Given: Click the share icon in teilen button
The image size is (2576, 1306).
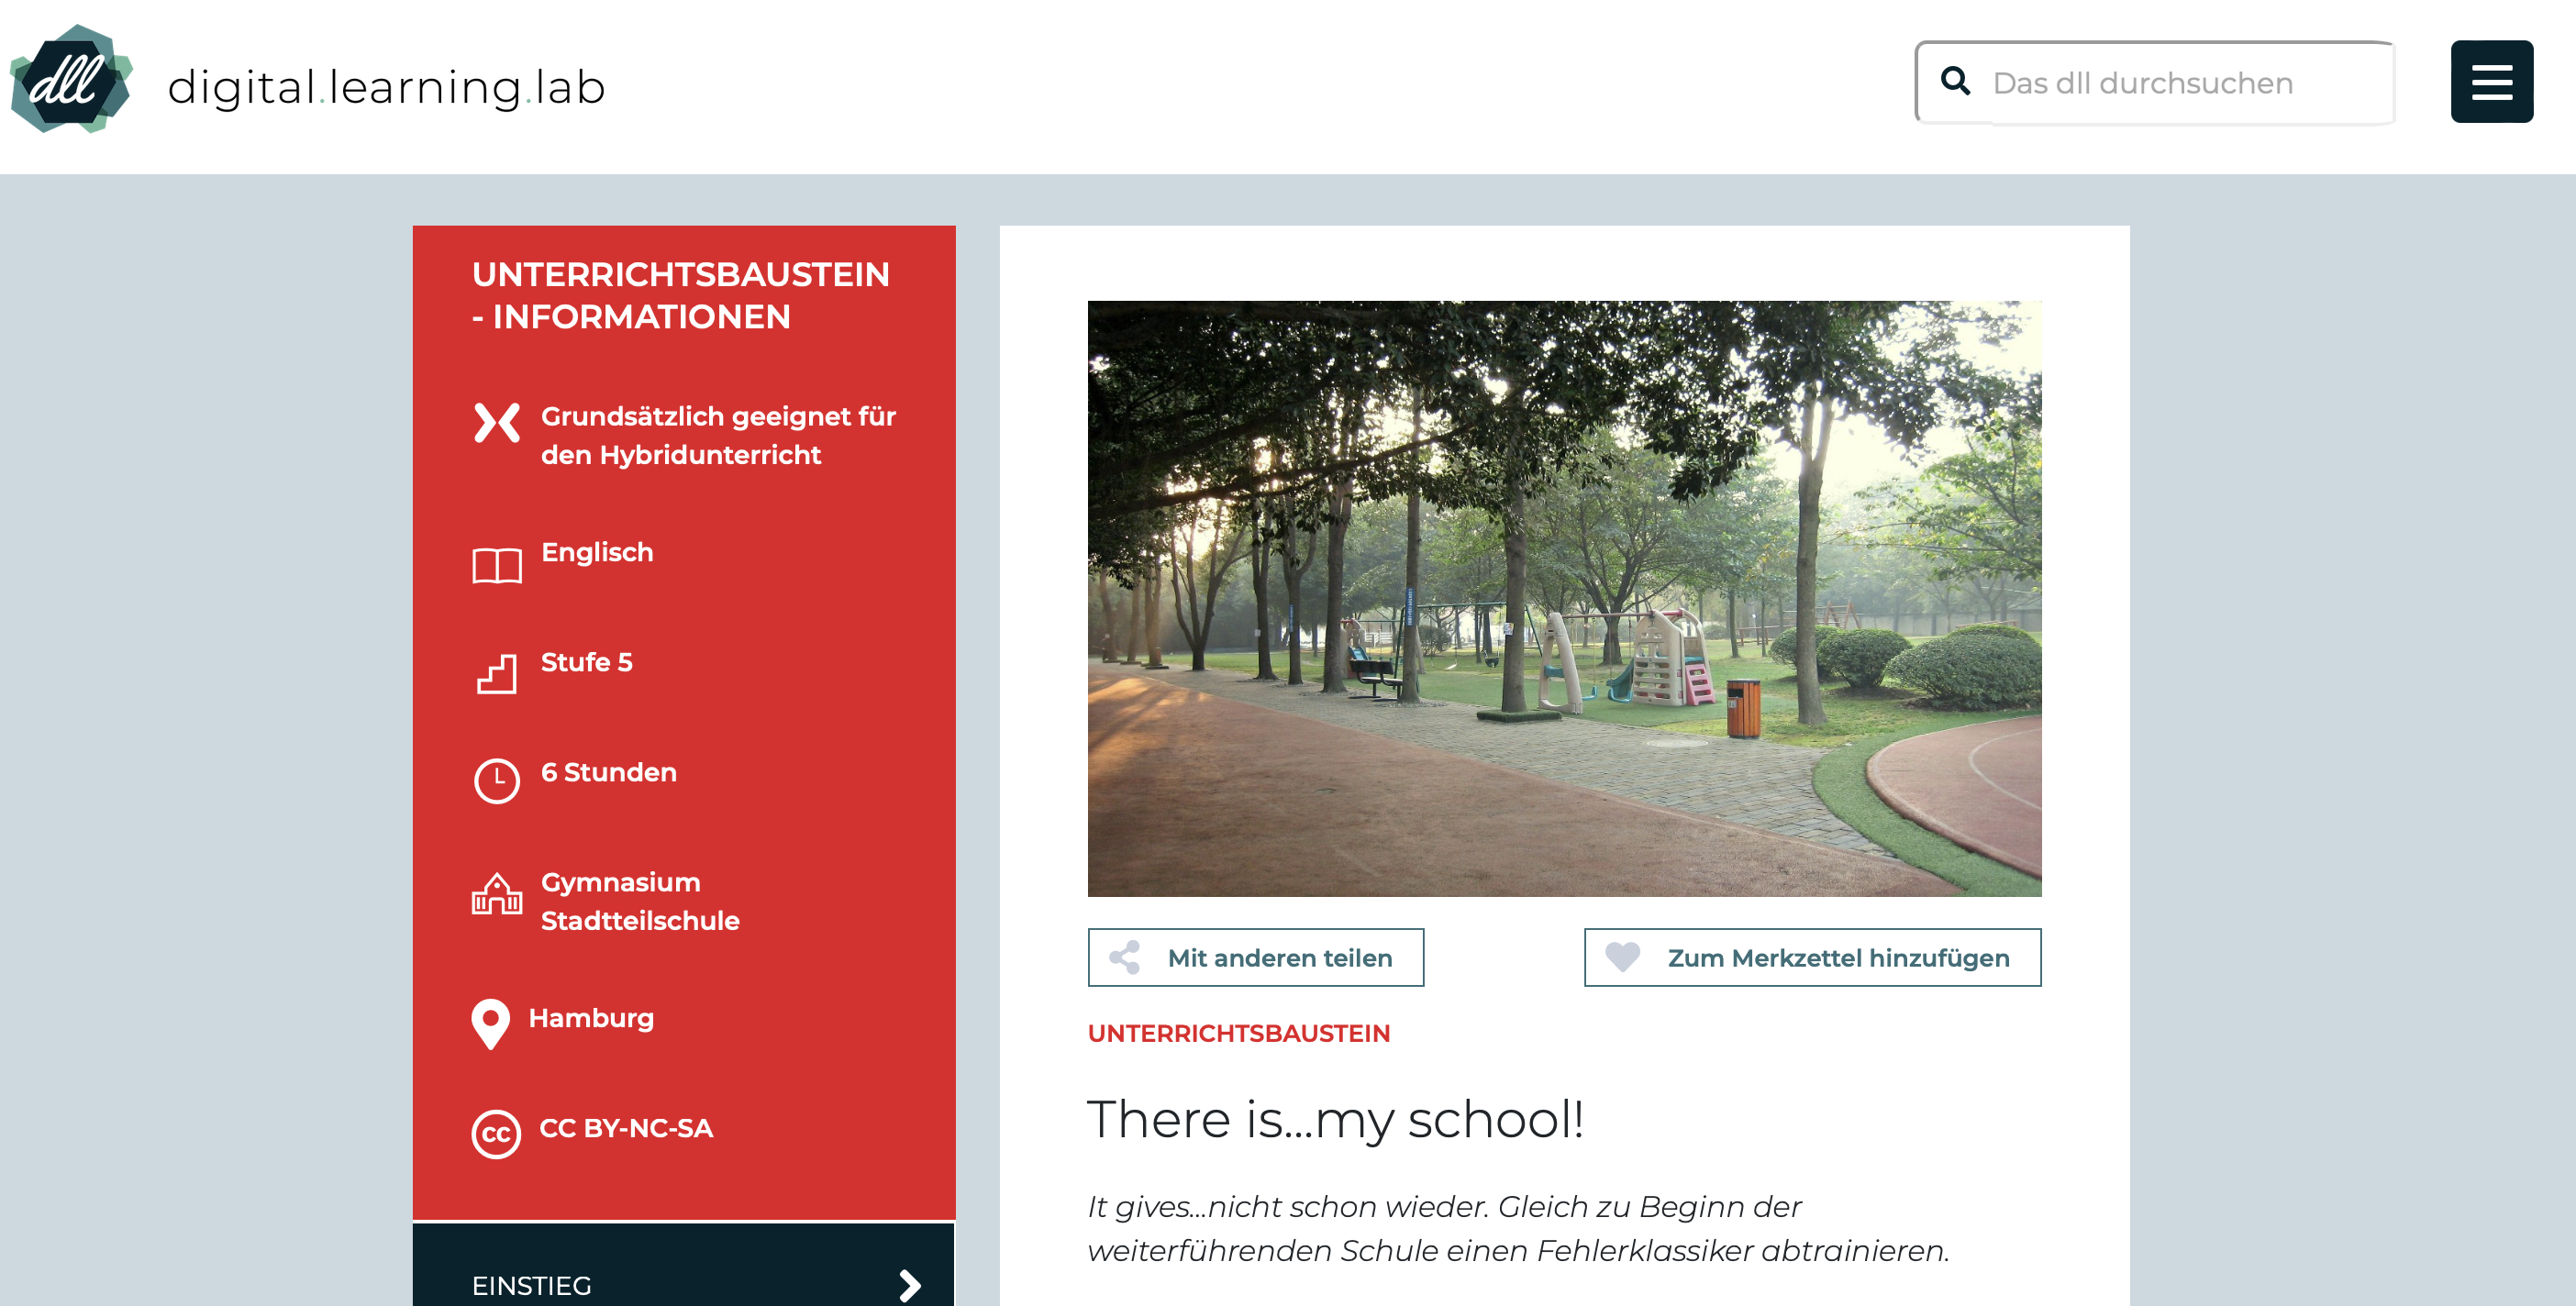Looking at the screenshot, I should click(1125, 957).
